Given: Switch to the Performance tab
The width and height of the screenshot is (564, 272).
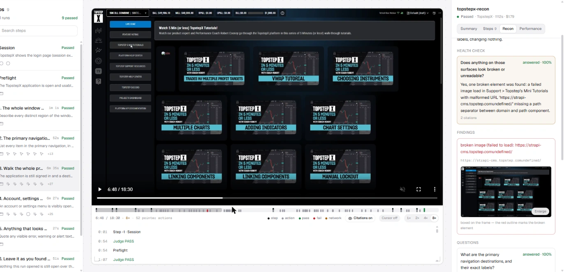Looking at the screenshot, I should coord(530,29).
